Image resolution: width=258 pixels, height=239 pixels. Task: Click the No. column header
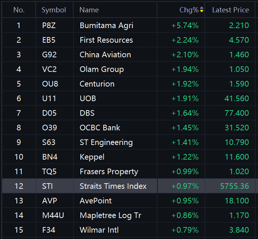(19, 10)
